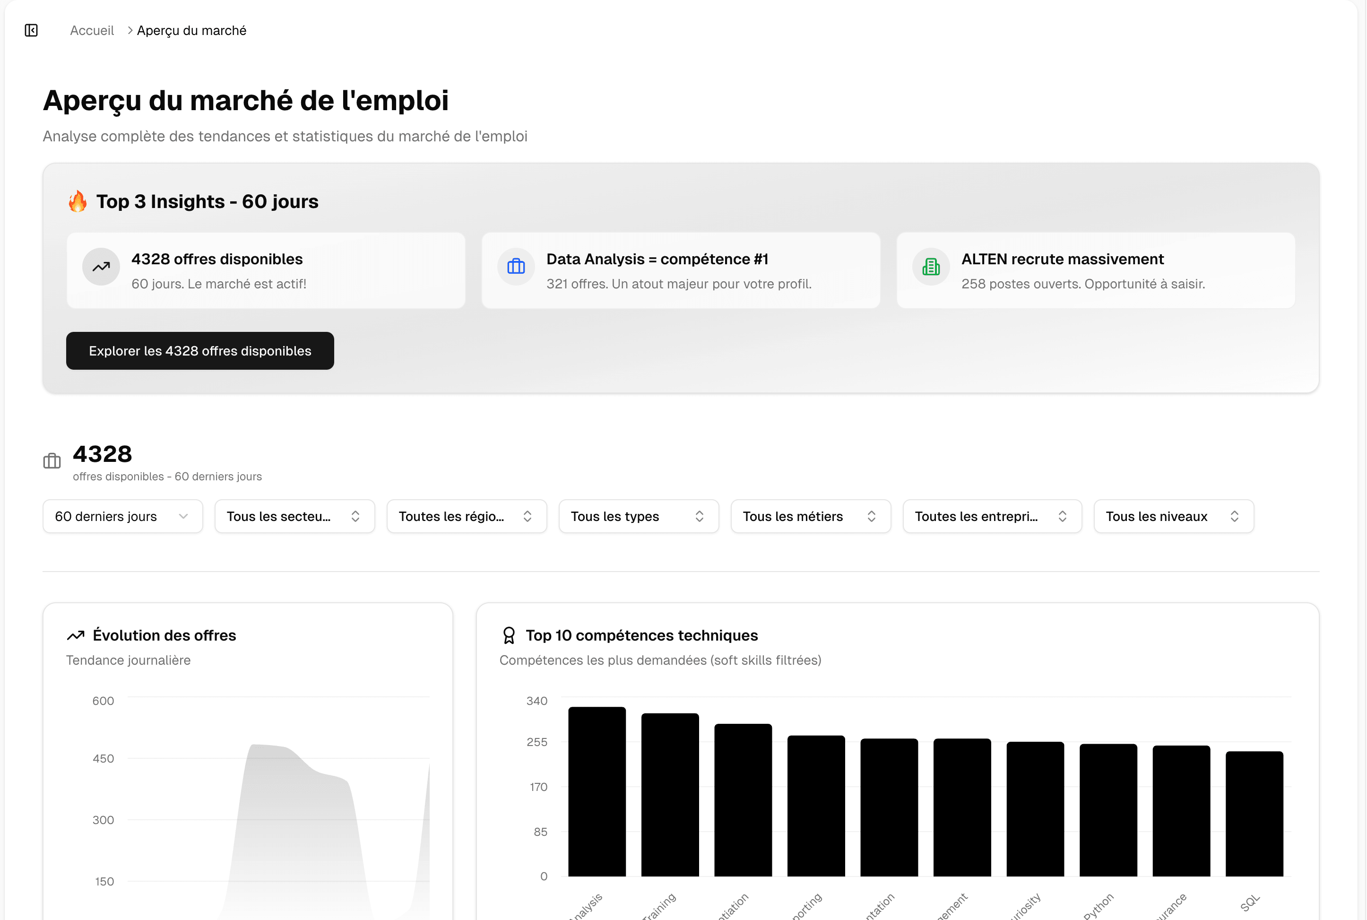Click the briefcase icon beside the 4328 counter

click(x=52, y=461)
